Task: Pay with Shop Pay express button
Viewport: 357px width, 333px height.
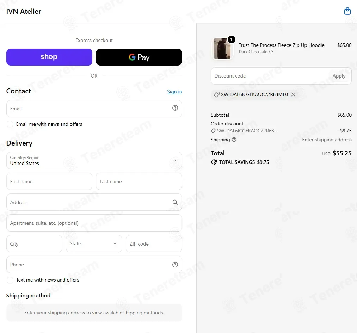Action: coord(49,57)
